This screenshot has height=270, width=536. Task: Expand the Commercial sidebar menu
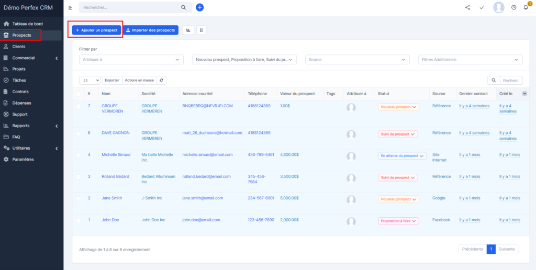tap(31, 58)
